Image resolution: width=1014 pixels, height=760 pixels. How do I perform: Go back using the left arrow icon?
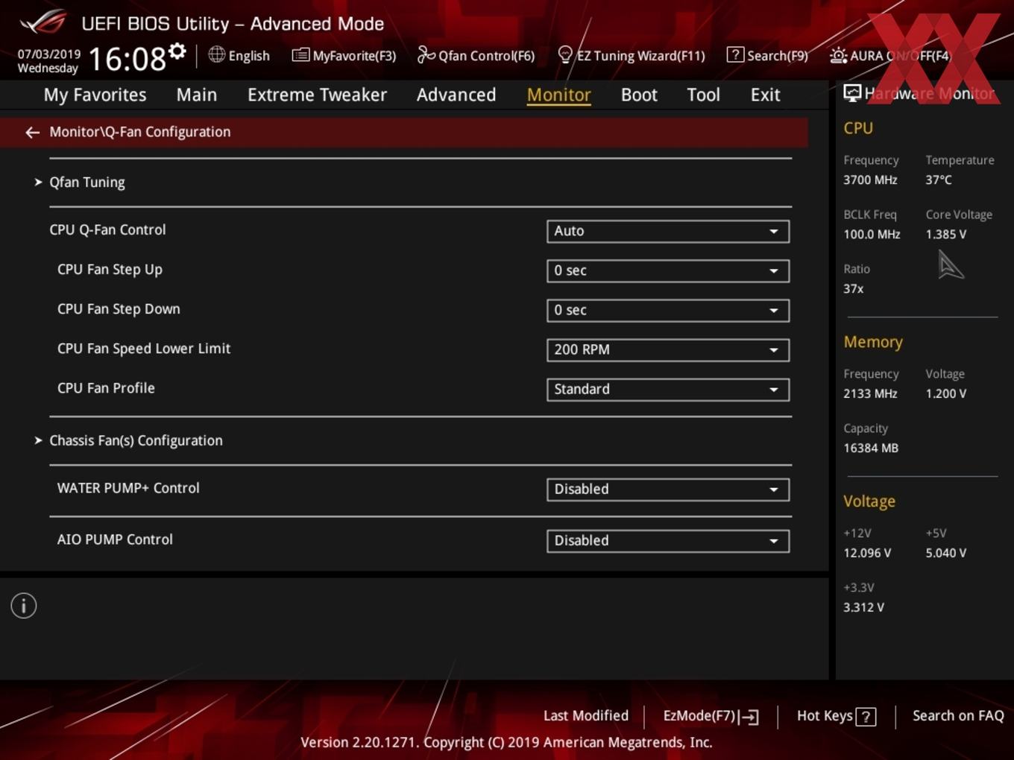click(32, 132)
